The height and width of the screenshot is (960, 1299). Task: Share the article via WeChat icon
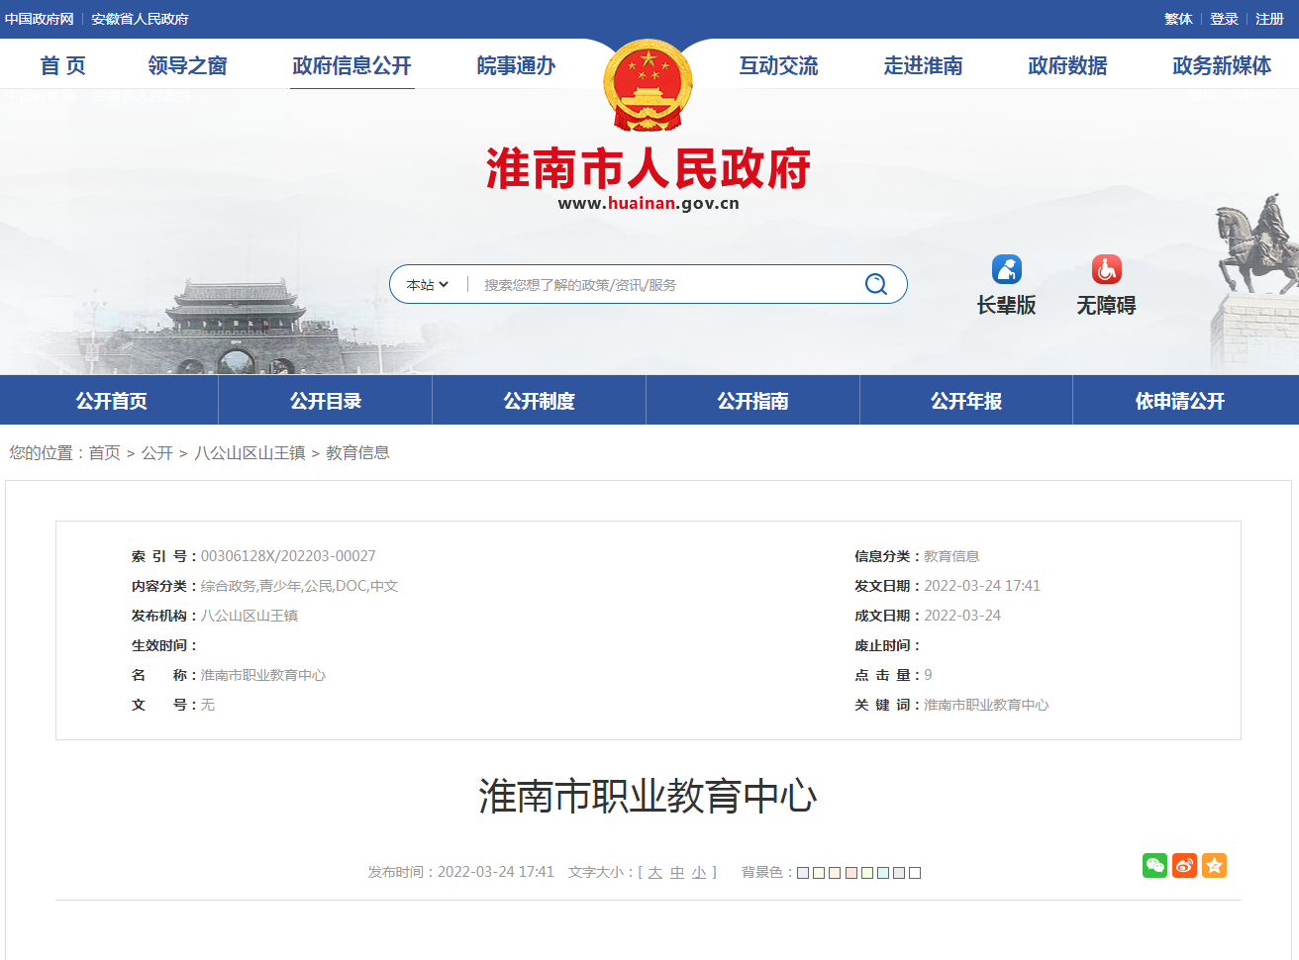click(1154, 865)
